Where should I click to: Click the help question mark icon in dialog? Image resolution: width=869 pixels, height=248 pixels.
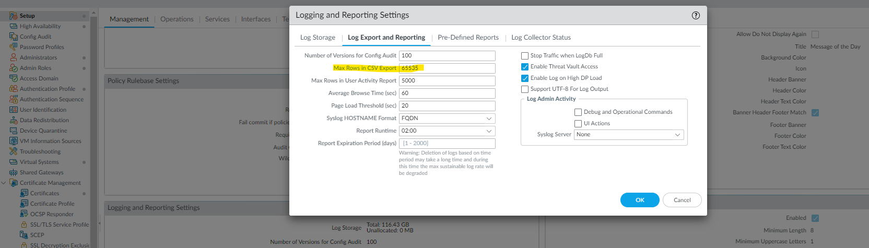(x=696, y=15)
